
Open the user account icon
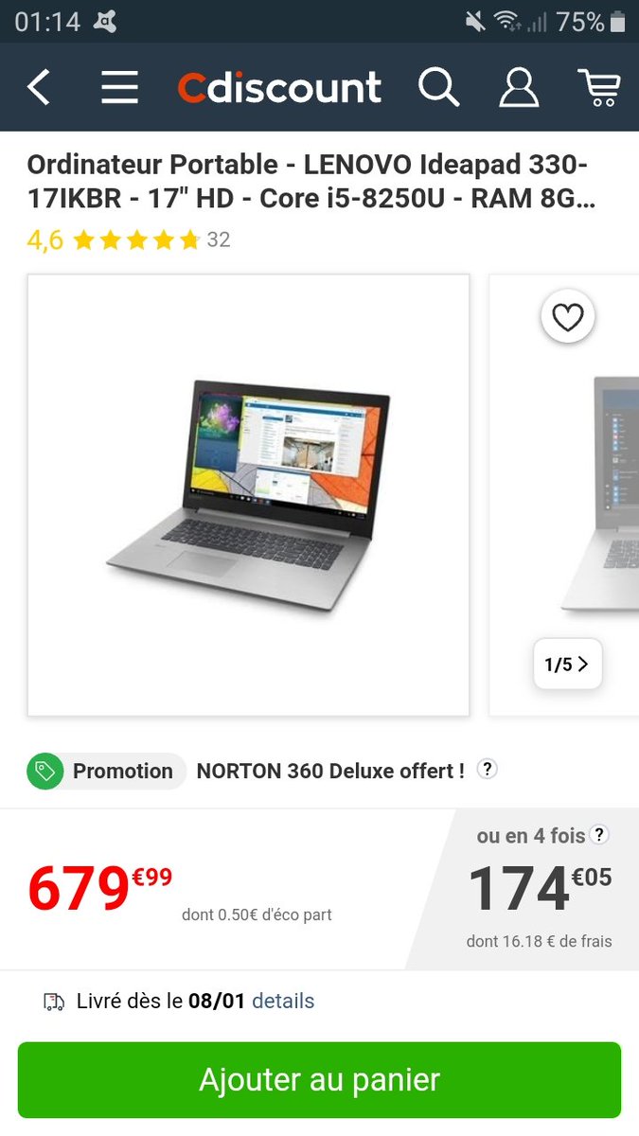point(519,87)
